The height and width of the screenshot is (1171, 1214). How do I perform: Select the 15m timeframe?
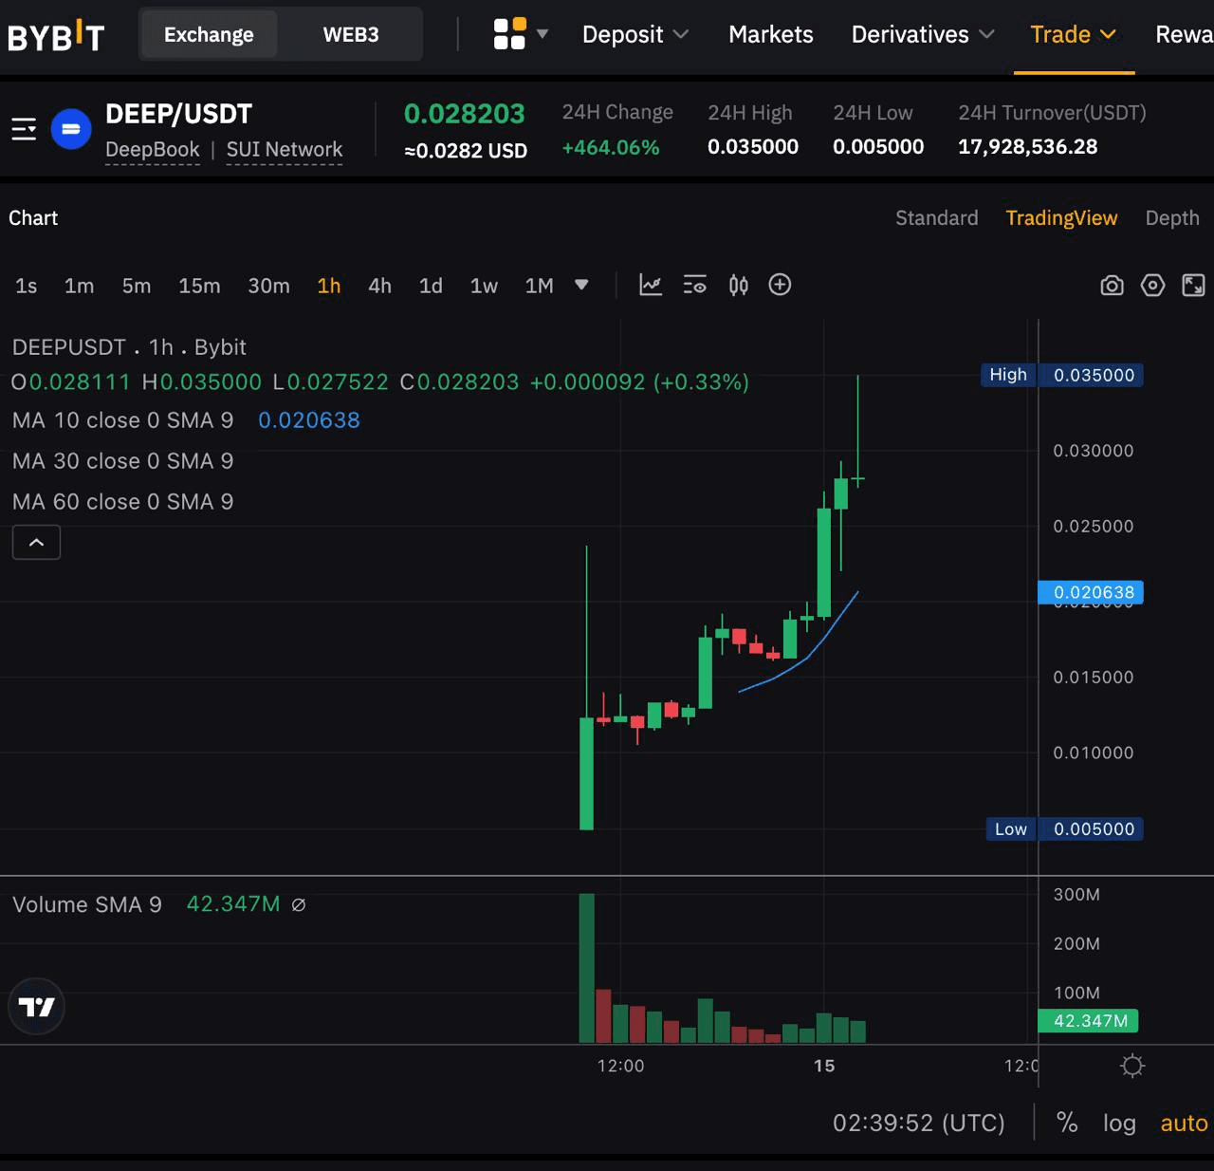coord(199,286)
